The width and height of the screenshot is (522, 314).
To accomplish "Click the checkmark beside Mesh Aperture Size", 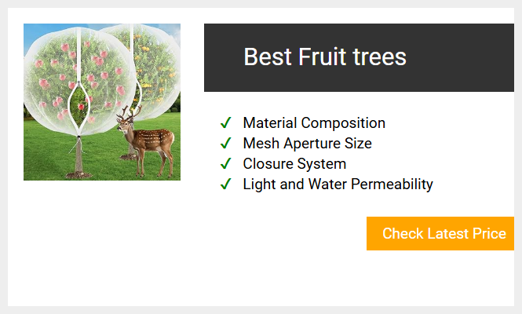I will coord(226,143).
